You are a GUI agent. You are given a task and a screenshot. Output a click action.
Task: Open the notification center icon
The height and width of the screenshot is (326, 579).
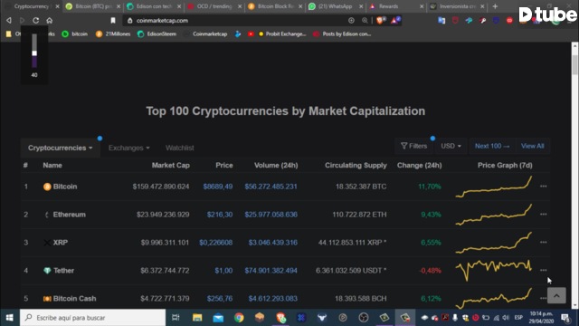point(565,318)
